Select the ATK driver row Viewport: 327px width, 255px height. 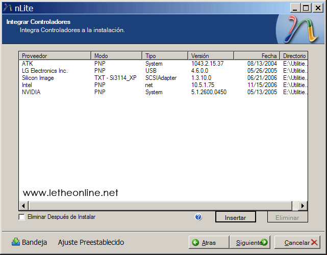click(163, 64)
